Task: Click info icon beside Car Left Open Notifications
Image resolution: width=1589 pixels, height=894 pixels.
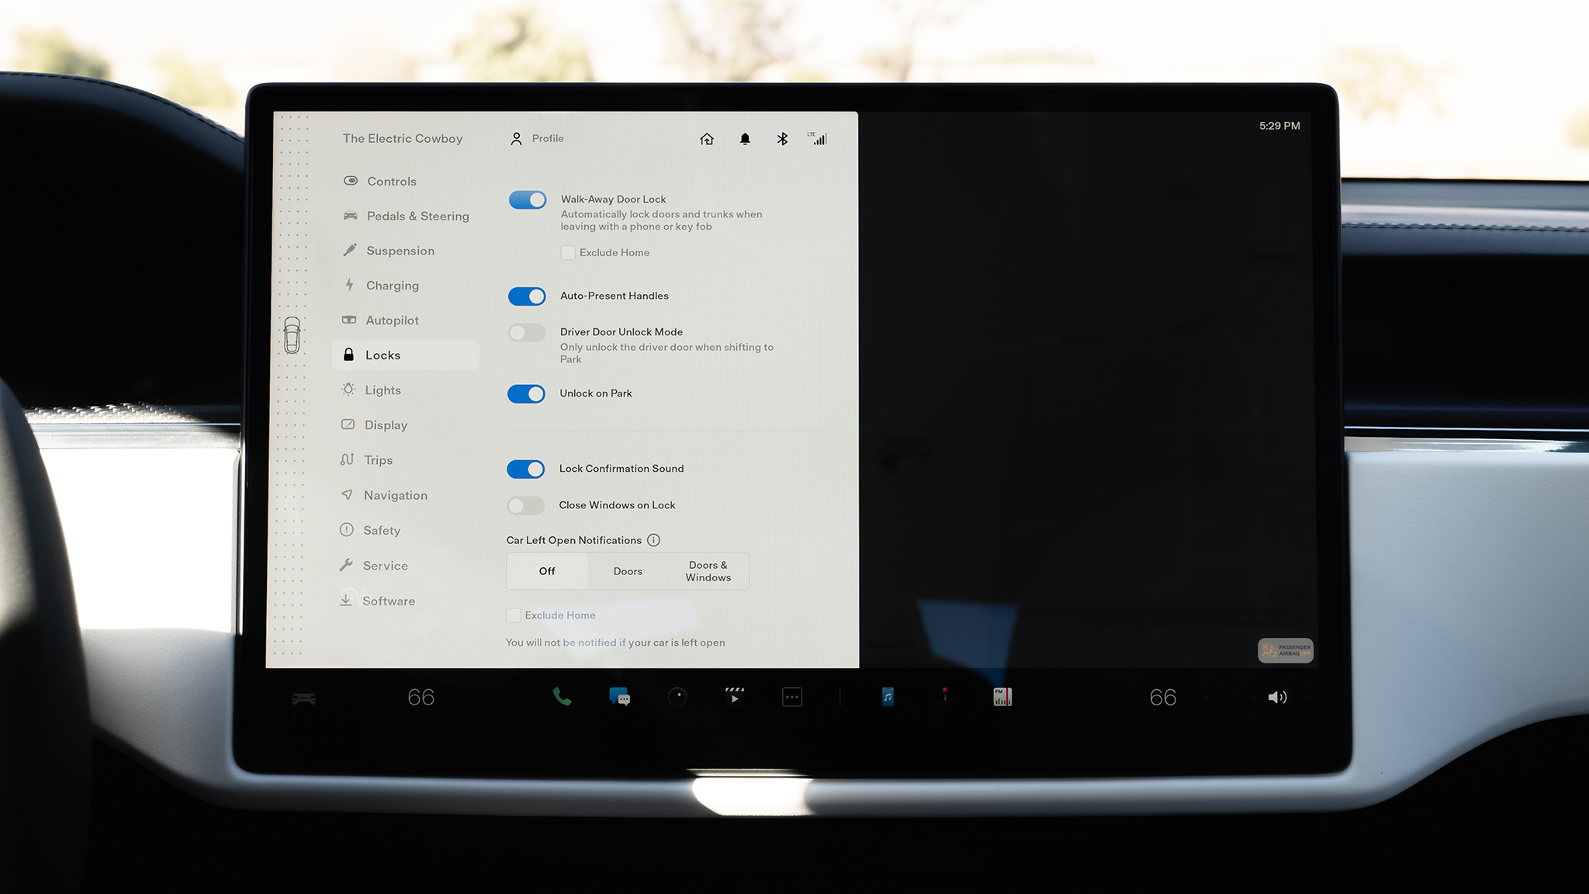Action: (653, 540)
